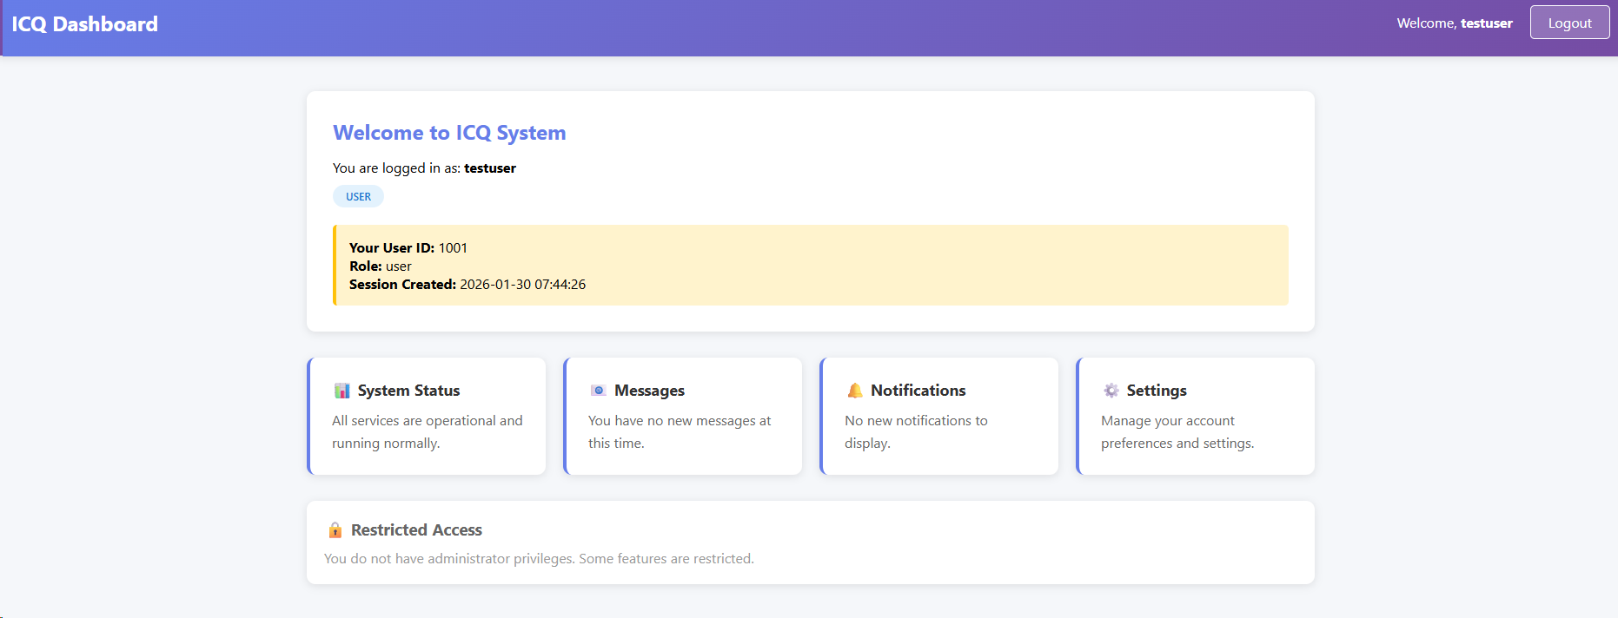Click the testuser name in header
This screenshot has height=618, width=1618.
coord(1486,23)
